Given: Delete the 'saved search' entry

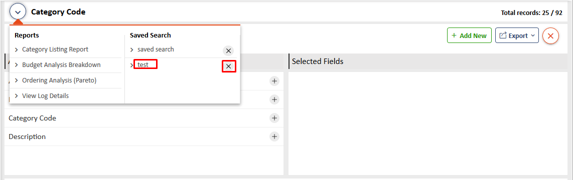Looking at the screenshot, I should pos(228,51).
